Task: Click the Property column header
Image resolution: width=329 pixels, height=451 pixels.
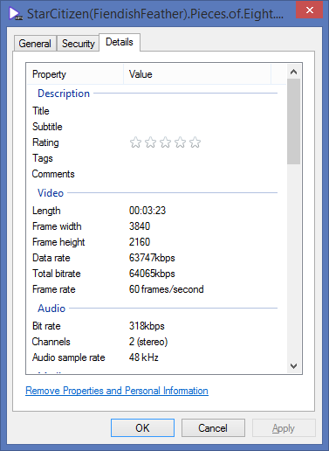Action: pos(75,74)
